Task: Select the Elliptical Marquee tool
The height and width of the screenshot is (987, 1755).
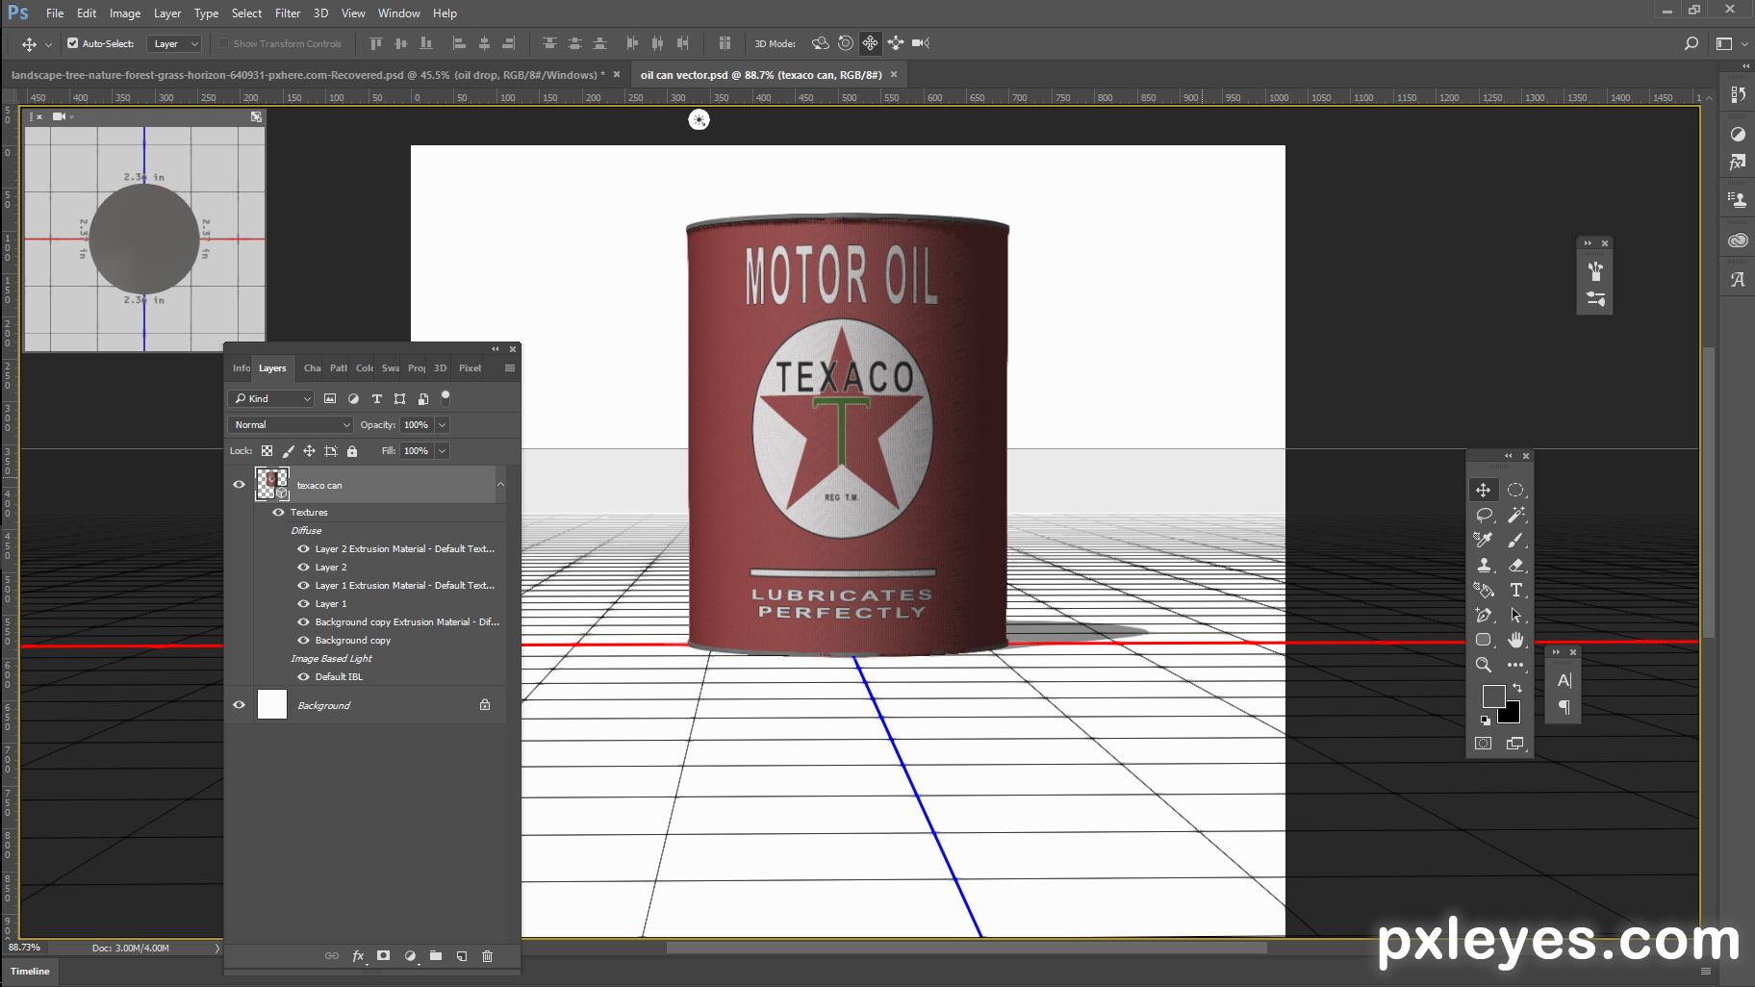Action: point(1515,490)
